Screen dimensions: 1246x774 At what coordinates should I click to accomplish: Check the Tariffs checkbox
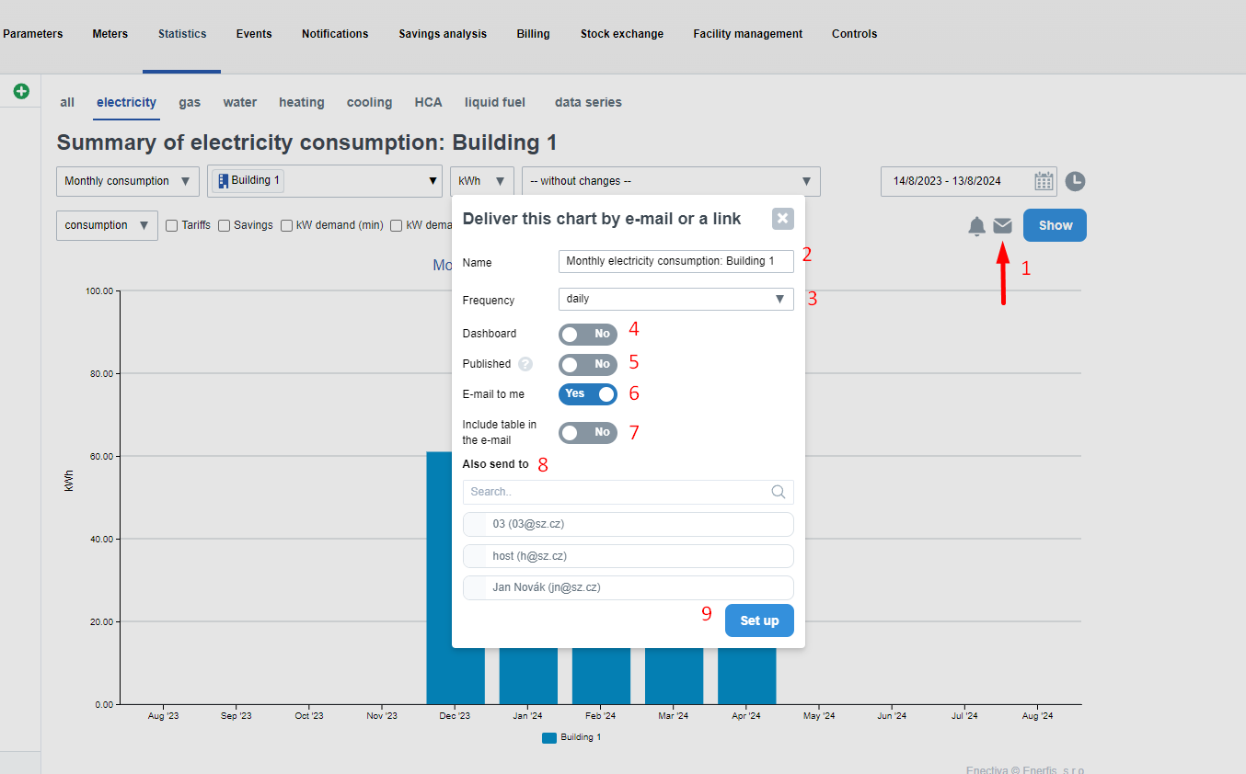coord(172,225)
